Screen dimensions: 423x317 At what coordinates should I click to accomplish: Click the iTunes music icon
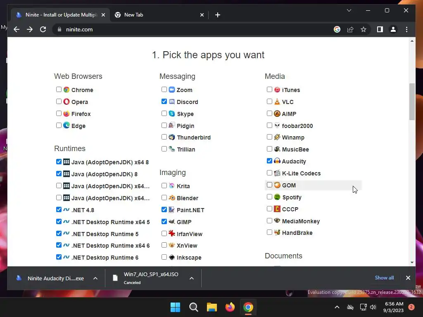pyautogui.click(x=277, y=90)
